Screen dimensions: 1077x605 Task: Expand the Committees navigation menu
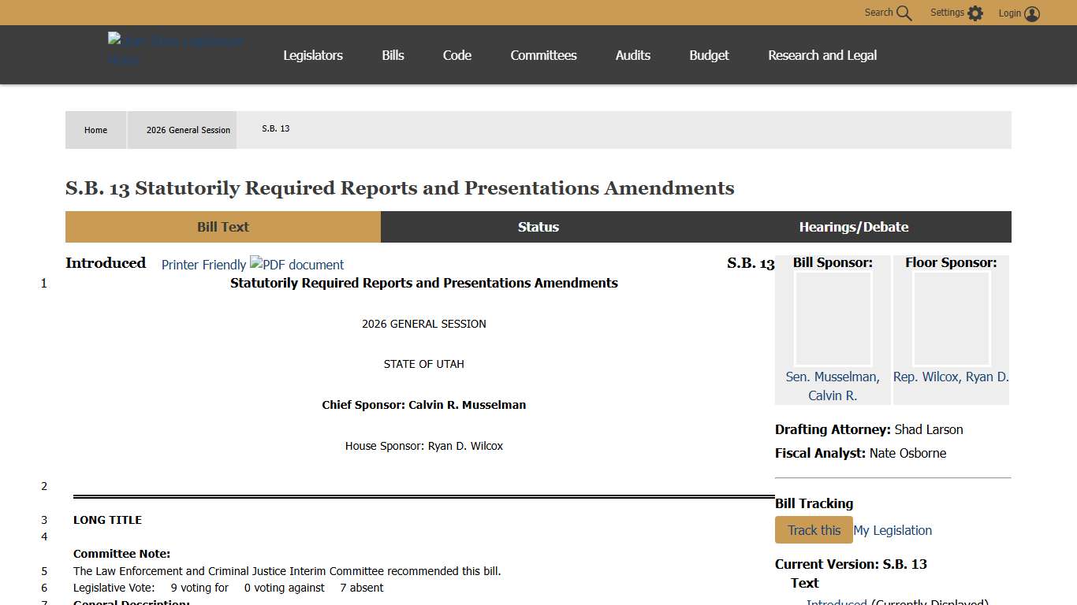point(543,55)
